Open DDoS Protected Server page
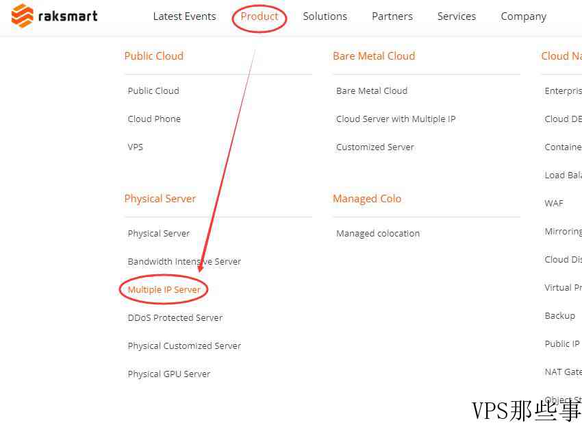 pos(175,318)
